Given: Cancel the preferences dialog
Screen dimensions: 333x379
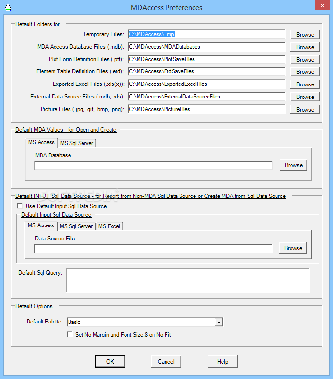Looking at the screenshot, I should (x=166, y=362).
